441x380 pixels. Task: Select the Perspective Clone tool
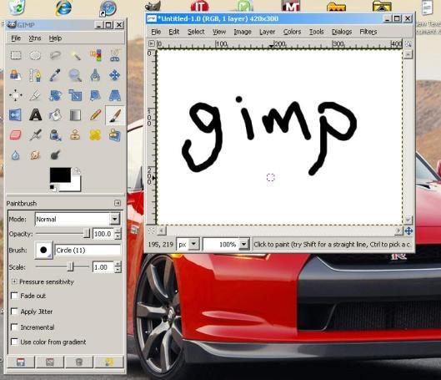pyautogui.click(x=115, y=135)
